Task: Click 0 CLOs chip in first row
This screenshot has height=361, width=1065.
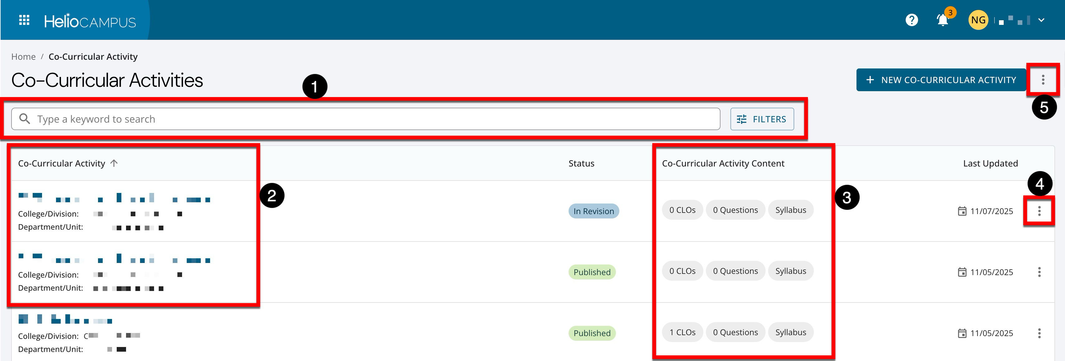Action: click(682, 210)
